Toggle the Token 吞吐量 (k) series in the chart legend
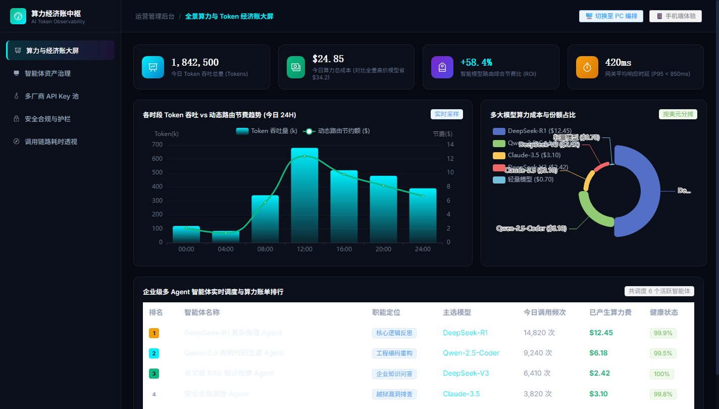This screenshot has width=719, height=409. point(267,131)
